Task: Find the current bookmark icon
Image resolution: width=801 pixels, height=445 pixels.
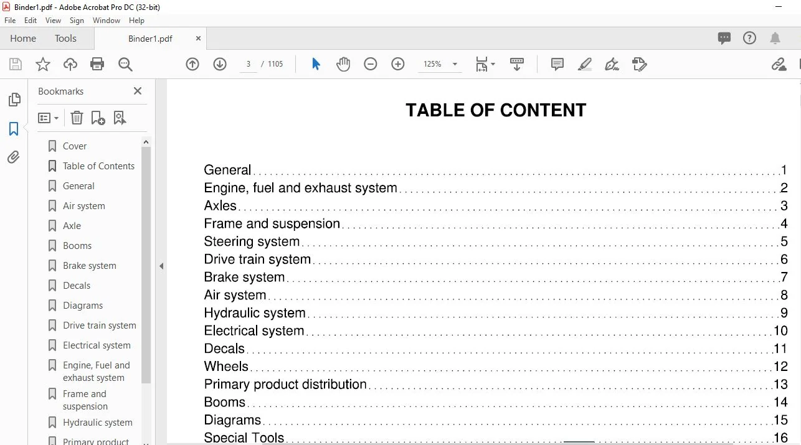Action: 120,118
